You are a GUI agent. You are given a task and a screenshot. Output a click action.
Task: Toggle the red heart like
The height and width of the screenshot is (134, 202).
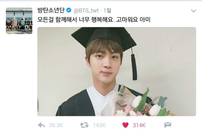(125, 125)
